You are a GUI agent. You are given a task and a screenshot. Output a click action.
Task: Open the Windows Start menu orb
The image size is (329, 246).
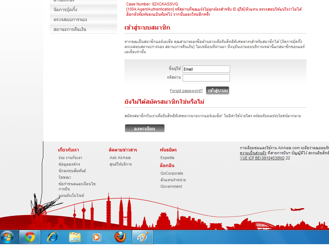tap(7, 237)
